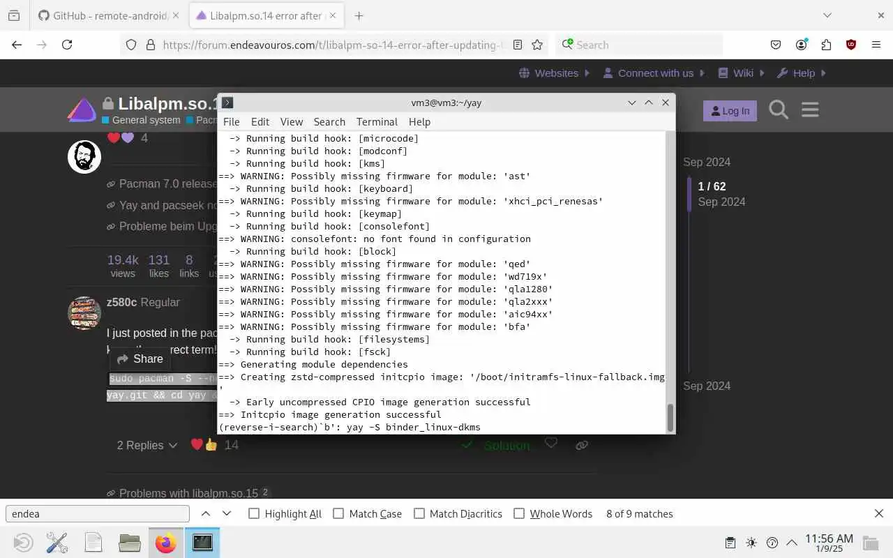Open the terminal Edit menu
The height and width of the screenshot is (558, 893).
(260, 121)
